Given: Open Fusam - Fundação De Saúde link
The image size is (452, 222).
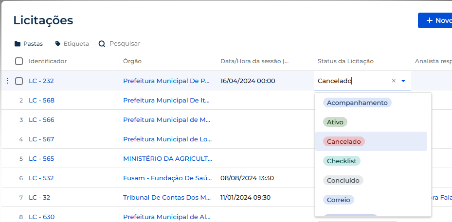Looking at the screenshot, I should [x=167, y=178].
